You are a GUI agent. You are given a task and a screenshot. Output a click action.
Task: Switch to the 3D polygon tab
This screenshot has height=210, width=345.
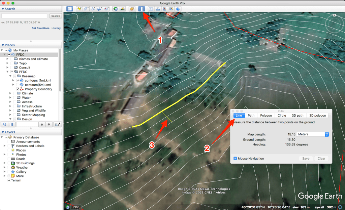click(317, 116)
